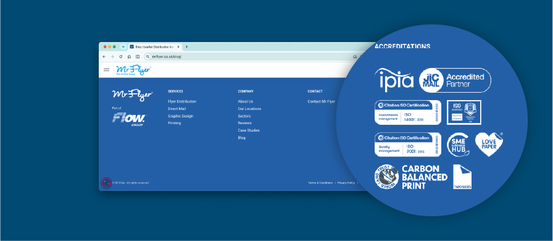The width and height of the screenshot is (553, 241).
Task: Open the Case Studies link
Action: pyautogui.click(x=249, y=130)
